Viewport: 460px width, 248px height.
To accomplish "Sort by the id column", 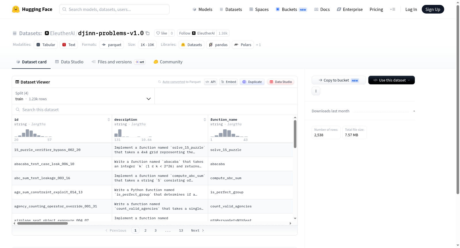I will 109,120.
